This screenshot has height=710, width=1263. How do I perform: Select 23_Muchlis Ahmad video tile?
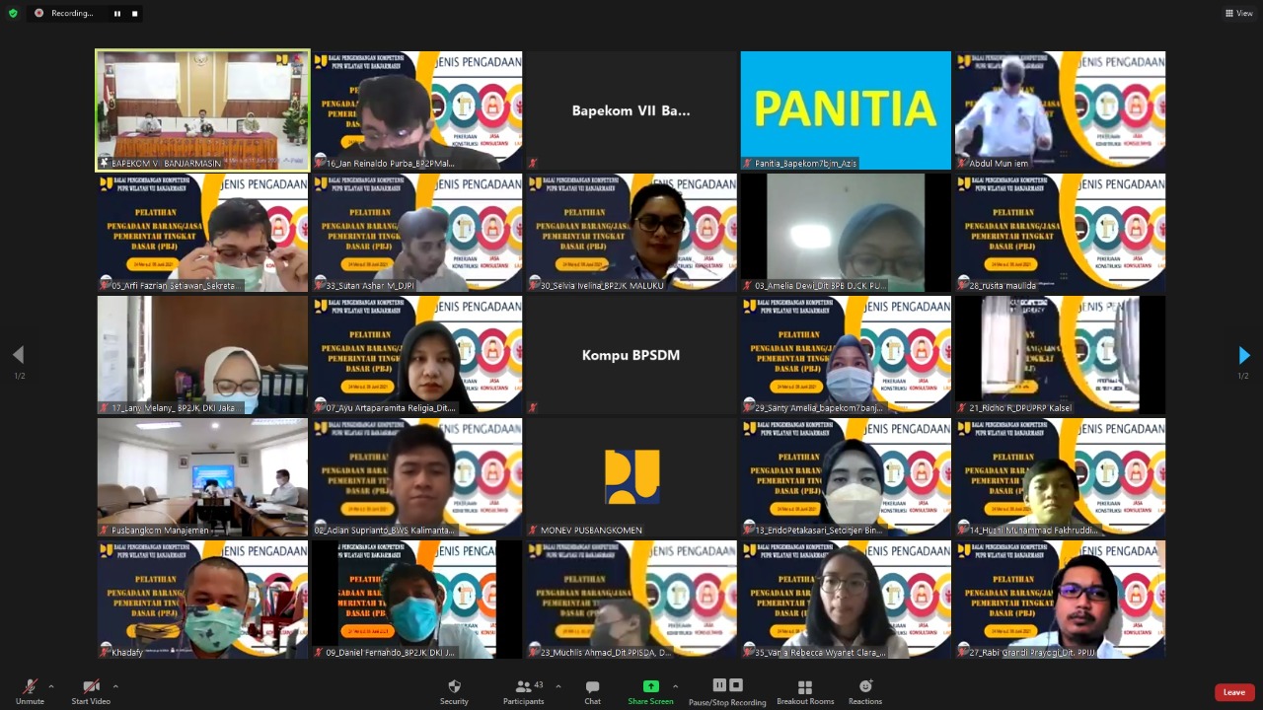(x=631, y=600)
